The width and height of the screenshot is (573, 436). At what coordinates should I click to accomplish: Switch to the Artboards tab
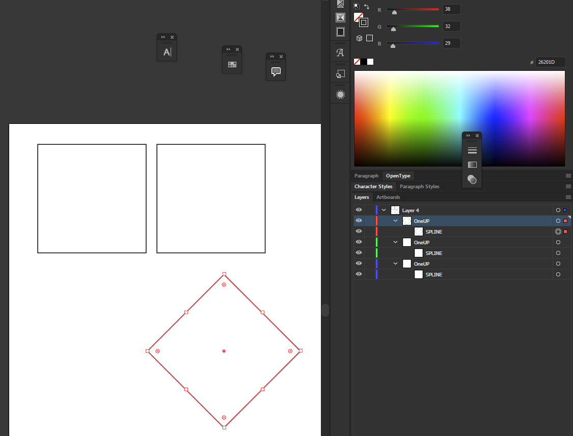[388, 197]
